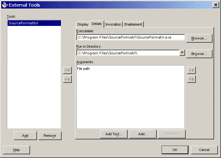This screenshot has width=221, height=158.
Task: Click the coffee cup icon in the title bar
Action: tap(5, 5)
